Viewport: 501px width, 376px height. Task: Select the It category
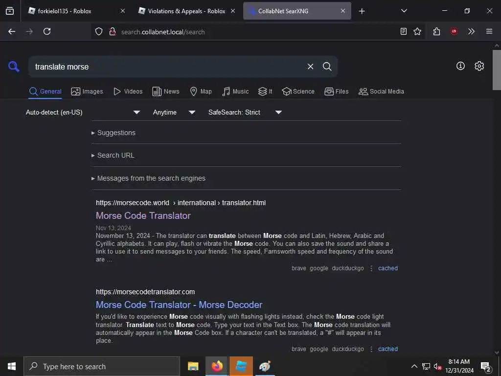[265, 92]
